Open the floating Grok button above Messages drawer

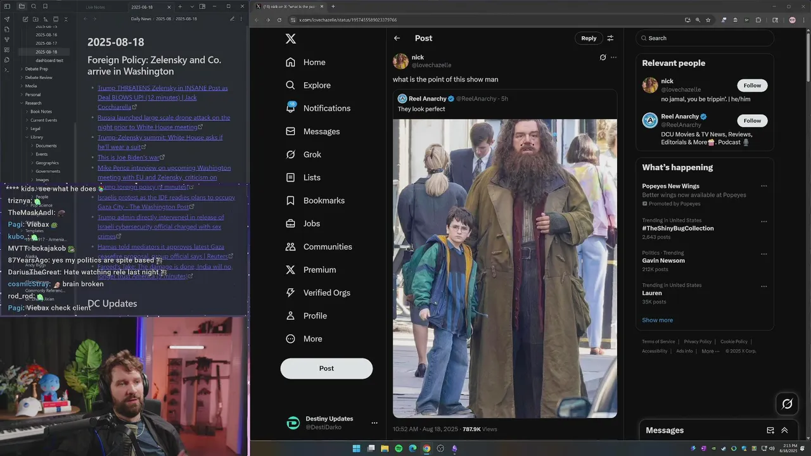click(x=787, y=403)
